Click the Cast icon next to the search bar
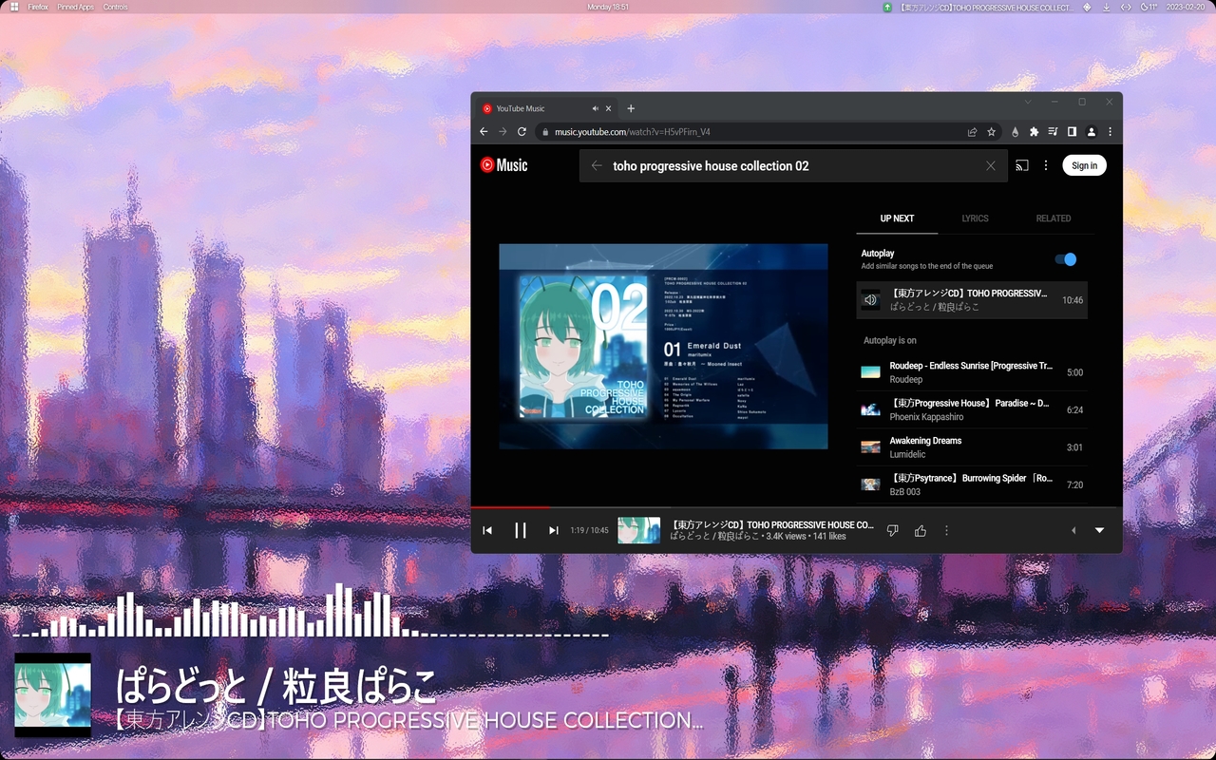This screenshot has width=1216, height=760. coord(1021,164)
